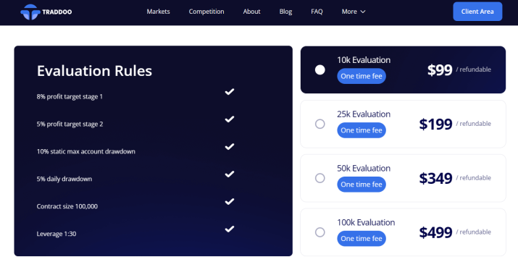
Task: Click checkmark beside 8% profit target stage 1
Action: coord(230,92)
